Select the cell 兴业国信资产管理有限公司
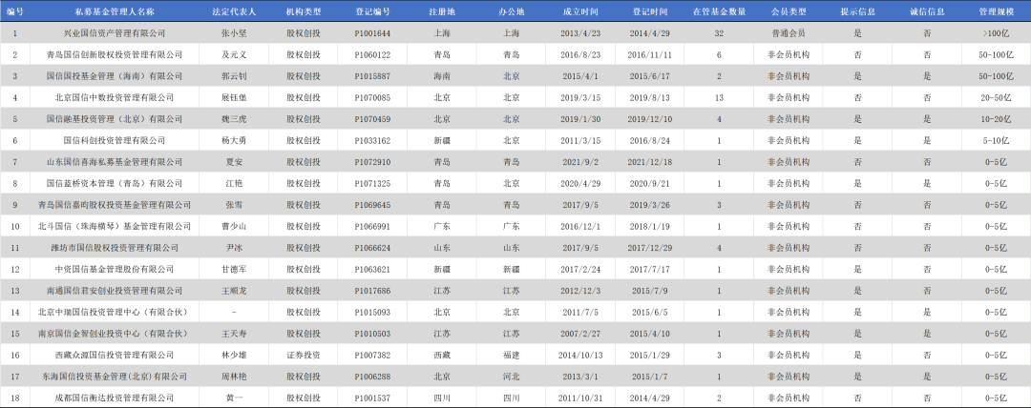This screenshot has width=1031, height=408. tap(115, 32)
